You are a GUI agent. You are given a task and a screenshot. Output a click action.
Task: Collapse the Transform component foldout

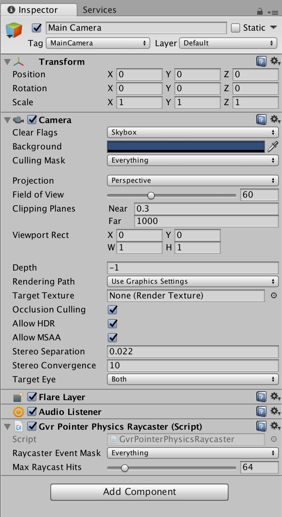(x=7, y=62)
